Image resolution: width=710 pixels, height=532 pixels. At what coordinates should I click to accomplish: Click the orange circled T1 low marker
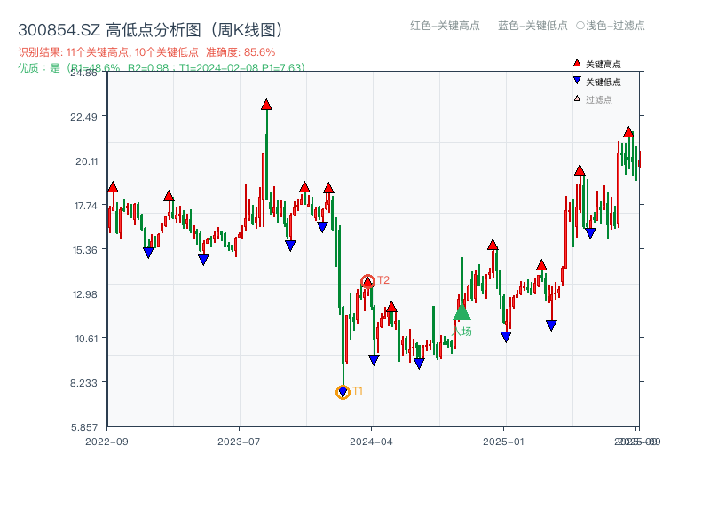[x=343, y=390]
